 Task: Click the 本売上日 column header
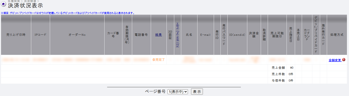point(298,35)
